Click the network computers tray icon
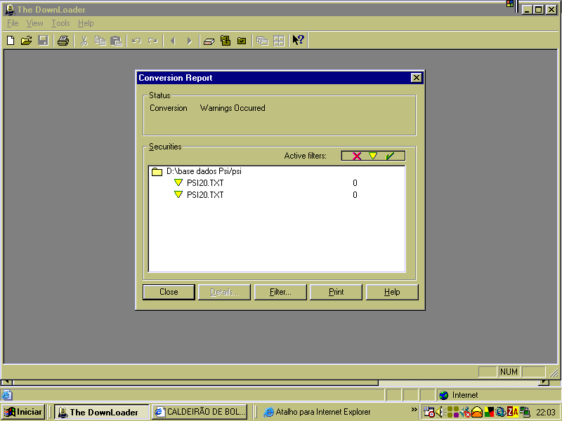 (525, 412)
